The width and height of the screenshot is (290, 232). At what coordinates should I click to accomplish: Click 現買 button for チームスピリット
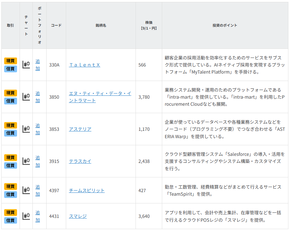pyautogui.click(x=11, y=186)
